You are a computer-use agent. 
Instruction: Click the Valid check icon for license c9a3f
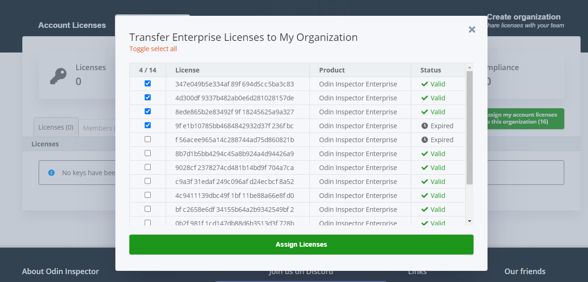click(x=424, y=182)
